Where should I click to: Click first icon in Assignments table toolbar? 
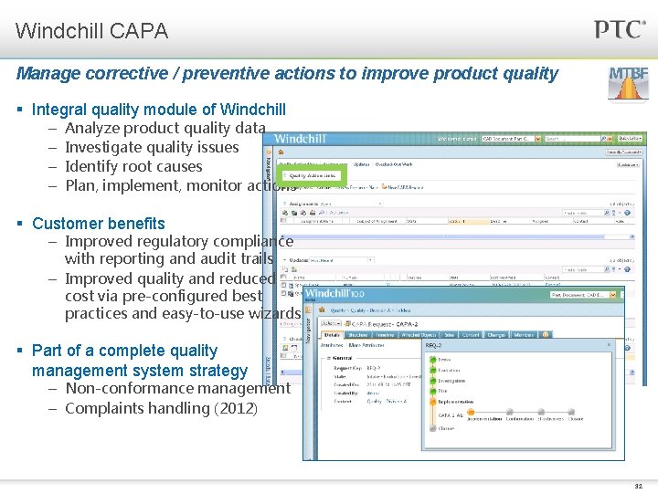[x=285, y=213]
